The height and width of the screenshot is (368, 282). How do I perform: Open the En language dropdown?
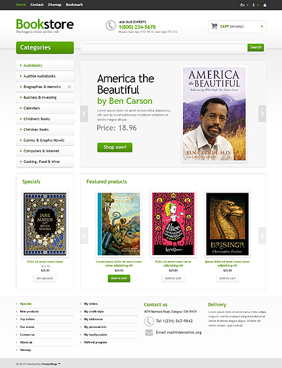click(244, 5)
